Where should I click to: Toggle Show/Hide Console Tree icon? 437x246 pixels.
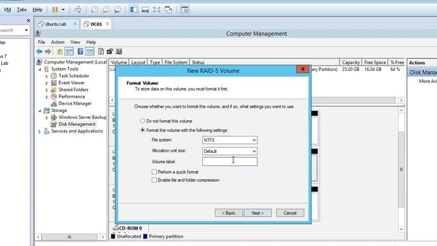69,52
